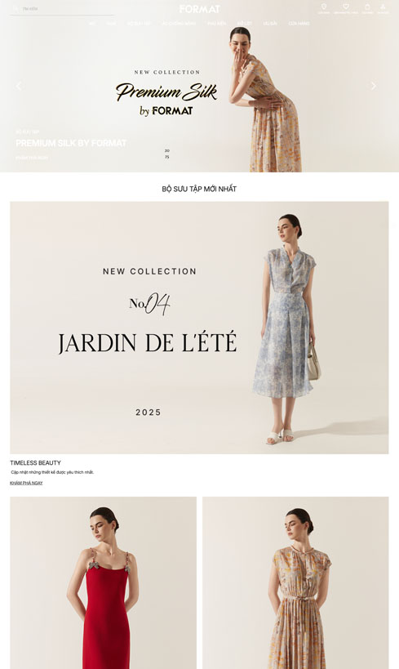
Task: Open the wishlist heart icon
Action: point(346,7)
